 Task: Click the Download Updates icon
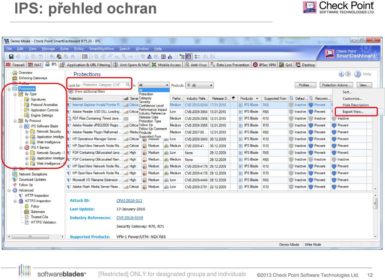click(x=15, y=180)
